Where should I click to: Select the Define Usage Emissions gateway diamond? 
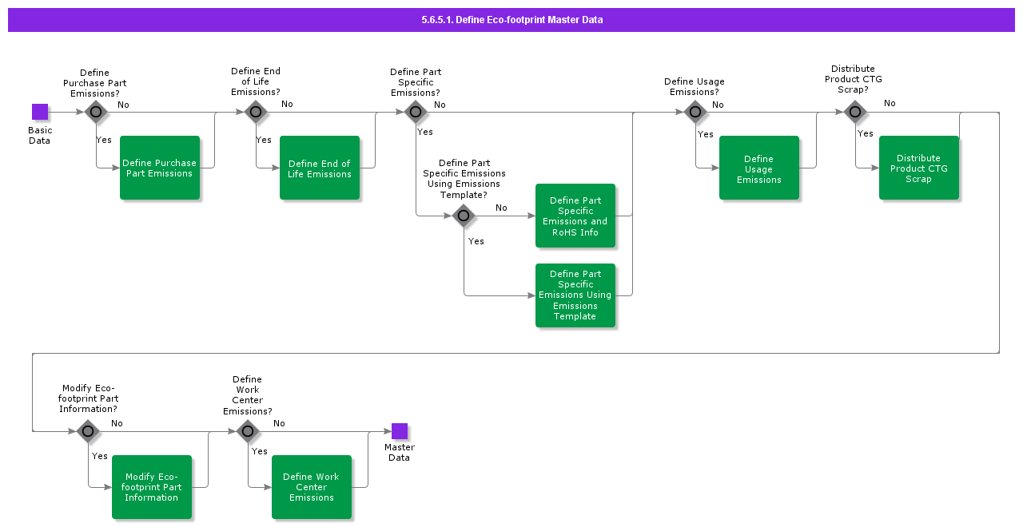pyautogui.click(x=695, y=112)
